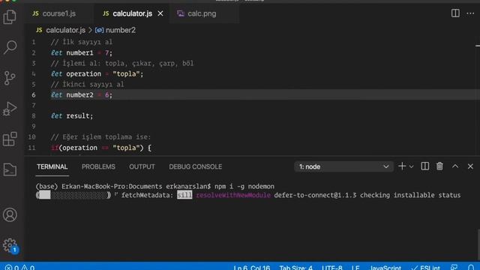Select the TERMINAL panel tab
480x270 pixels.
click(52, 166)
